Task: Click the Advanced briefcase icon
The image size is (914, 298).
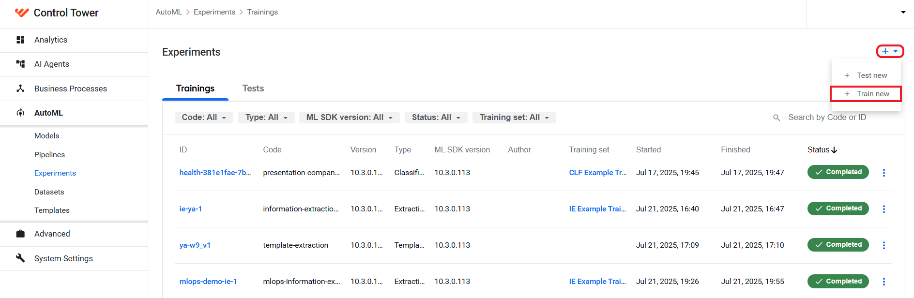Action: (20, 234)
